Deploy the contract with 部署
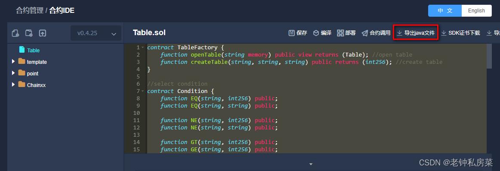500x171 pixels. point(346,33)
